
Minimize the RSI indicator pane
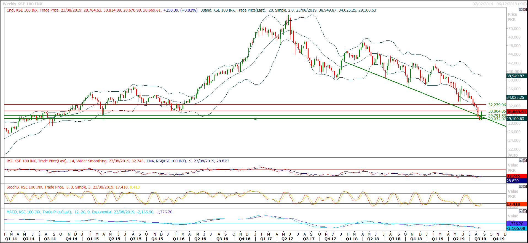[521, 160]
